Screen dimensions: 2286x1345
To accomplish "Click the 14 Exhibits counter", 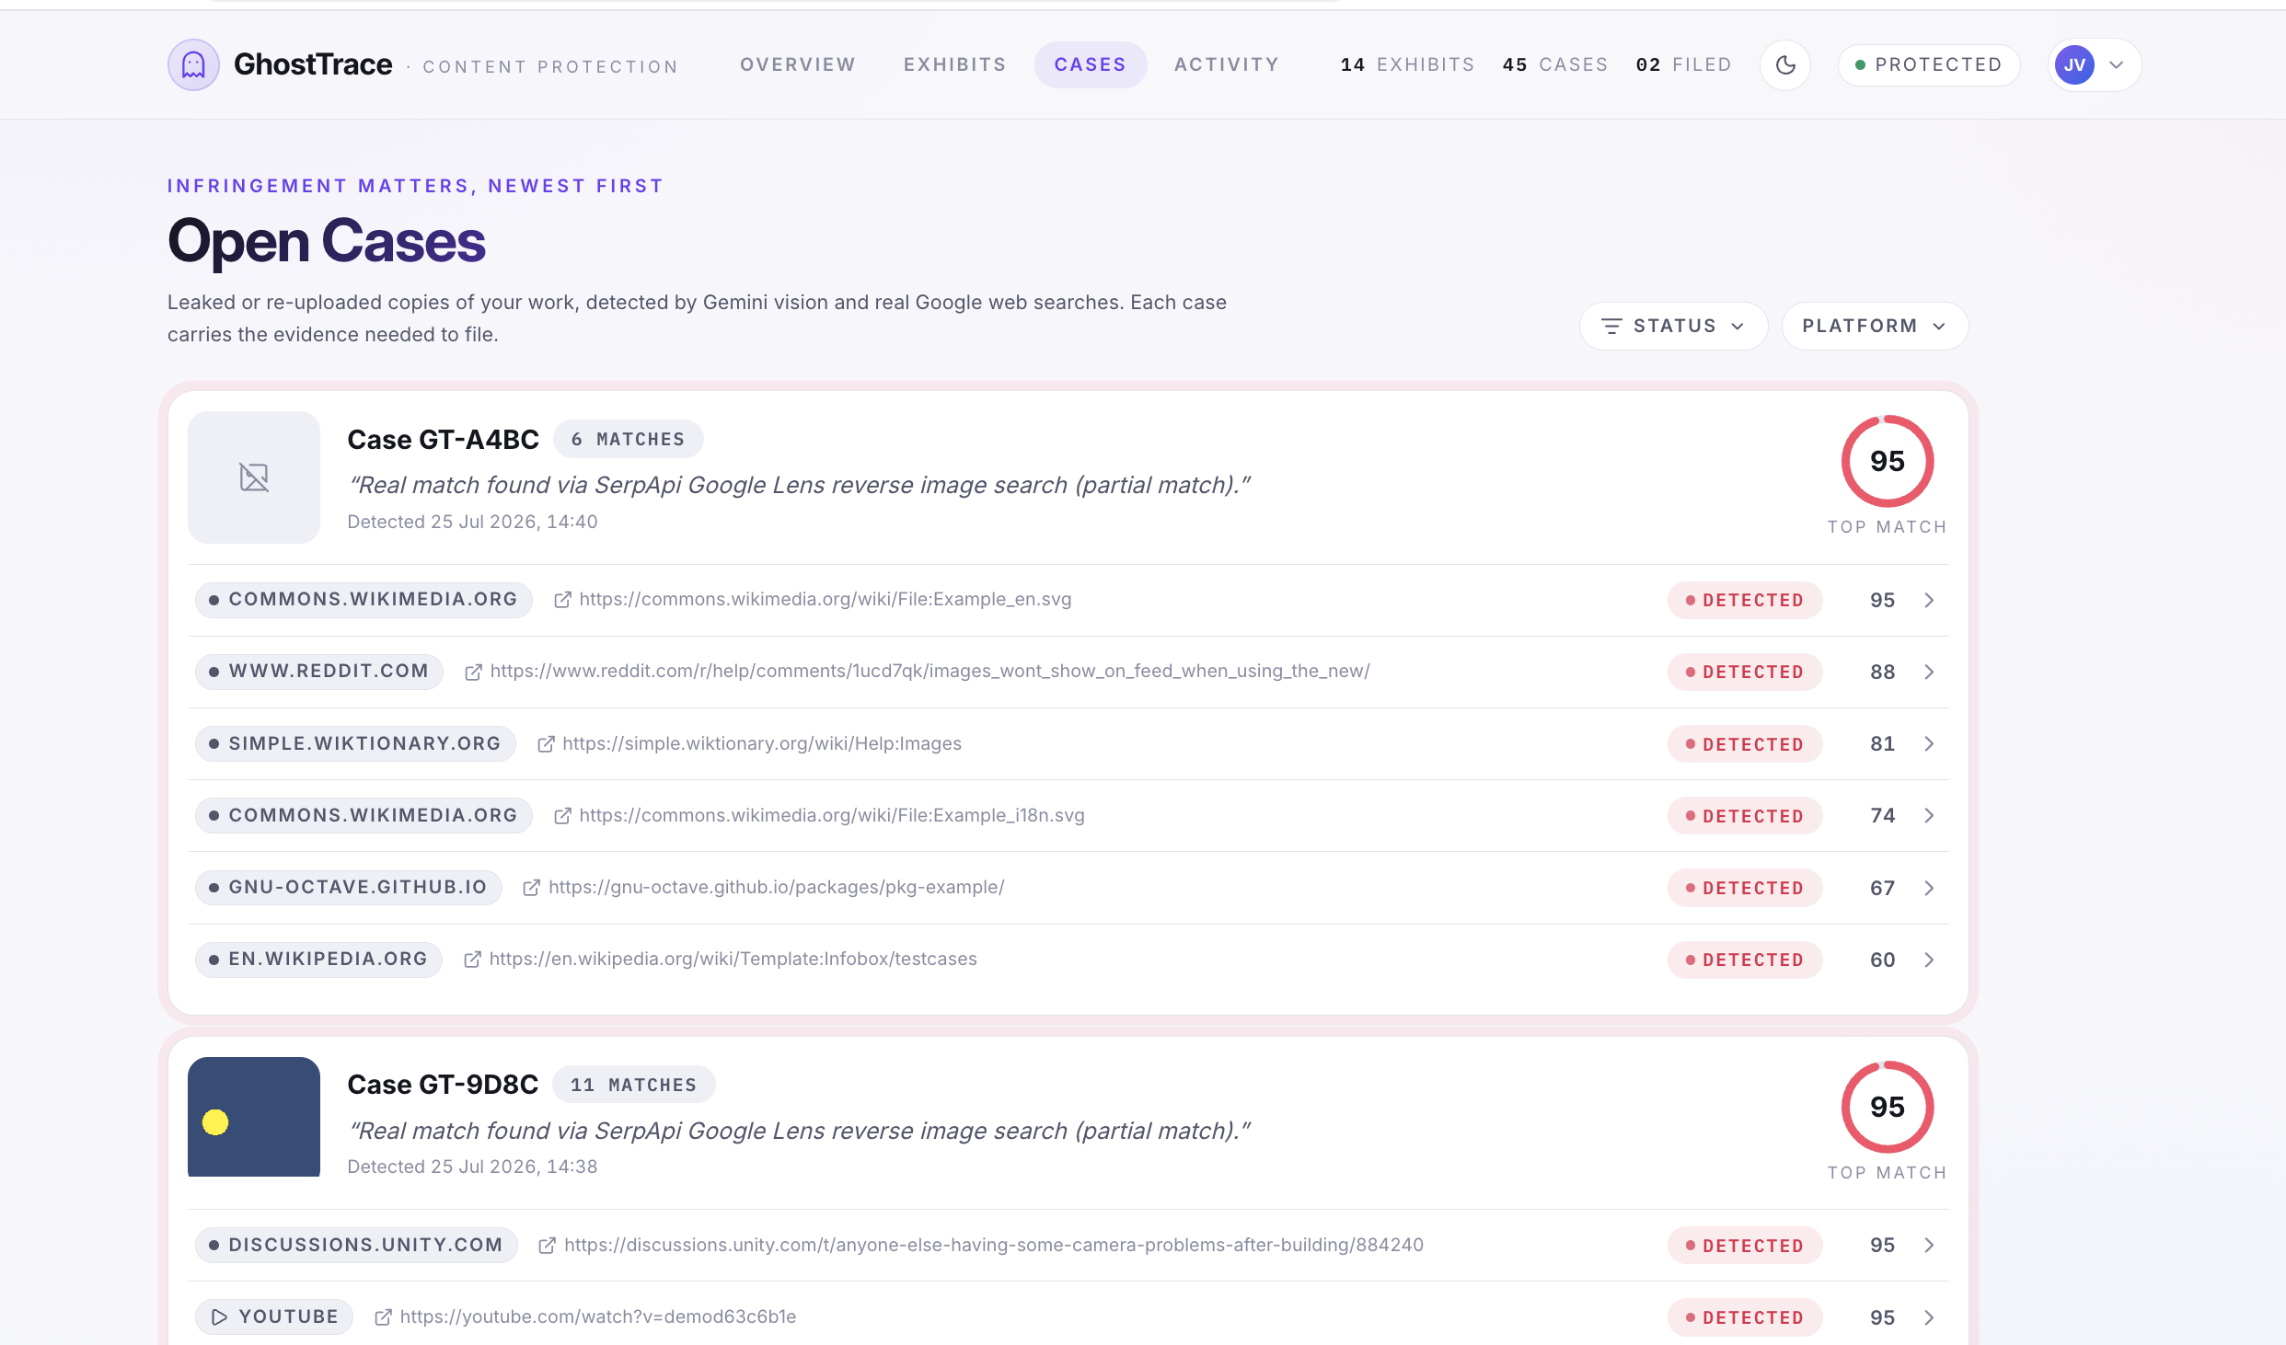I will (x=1407, y=64).
